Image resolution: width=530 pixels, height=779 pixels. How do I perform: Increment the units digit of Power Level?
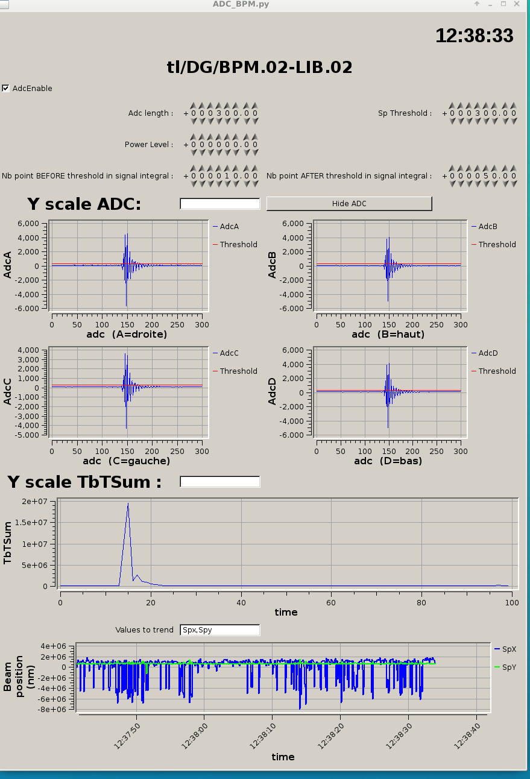(236, 137)
